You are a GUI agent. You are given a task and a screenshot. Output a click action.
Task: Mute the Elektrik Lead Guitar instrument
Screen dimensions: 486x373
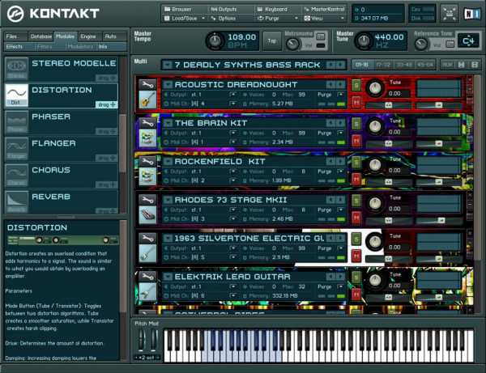tap(356, 294)
